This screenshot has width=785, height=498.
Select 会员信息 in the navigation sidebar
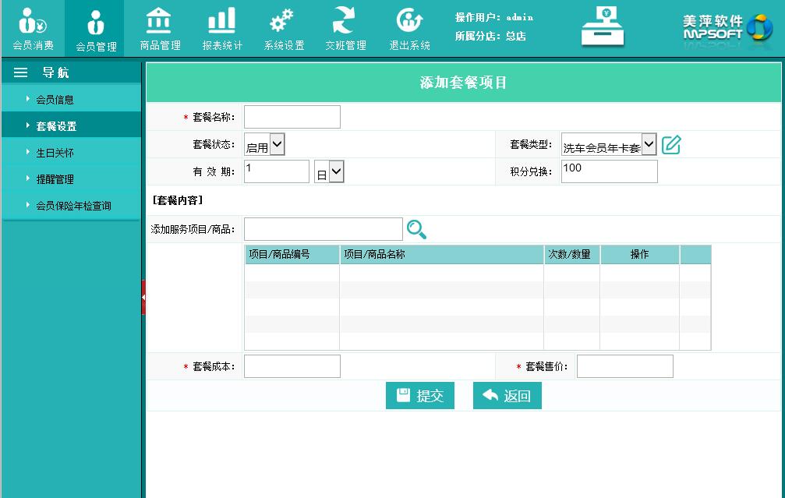pyautogui.click(x=55, y=100)
